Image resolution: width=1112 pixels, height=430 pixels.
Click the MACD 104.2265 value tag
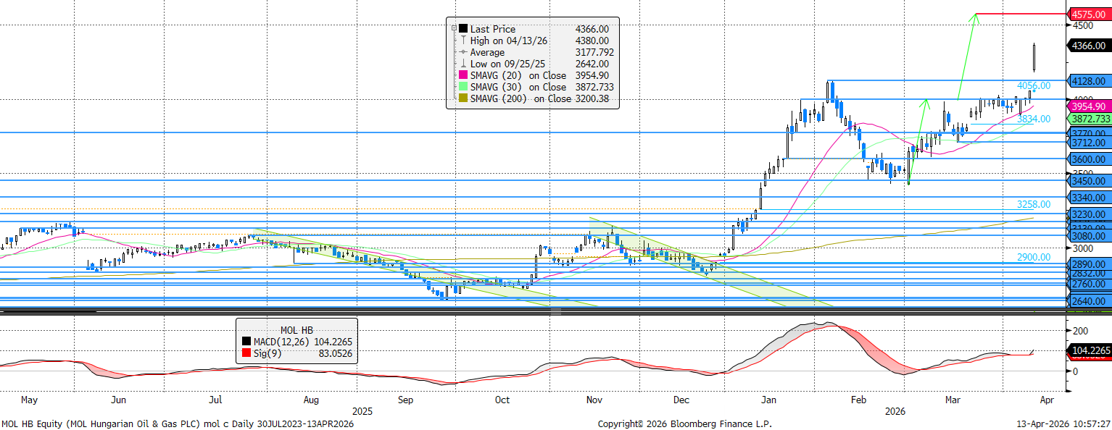[1090, 351]
